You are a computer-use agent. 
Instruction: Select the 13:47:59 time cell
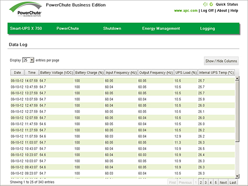click(x=31, y=87)
